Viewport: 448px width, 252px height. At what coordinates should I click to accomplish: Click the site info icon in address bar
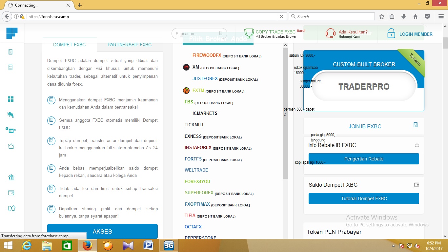(16, 16)
